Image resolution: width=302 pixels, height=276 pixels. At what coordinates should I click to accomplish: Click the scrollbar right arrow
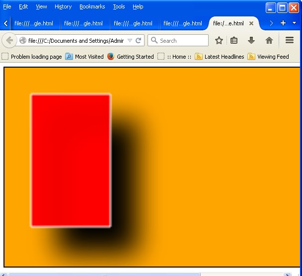pyautogui.click(x=288, y=275)
